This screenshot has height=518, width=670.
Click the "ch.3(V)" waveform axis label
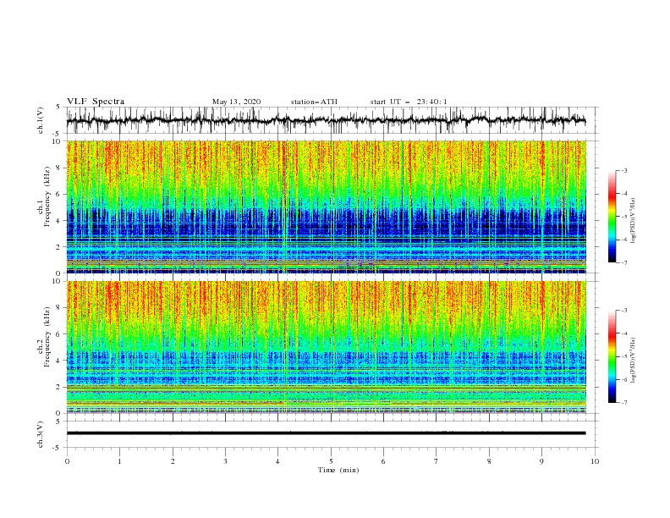41,434
